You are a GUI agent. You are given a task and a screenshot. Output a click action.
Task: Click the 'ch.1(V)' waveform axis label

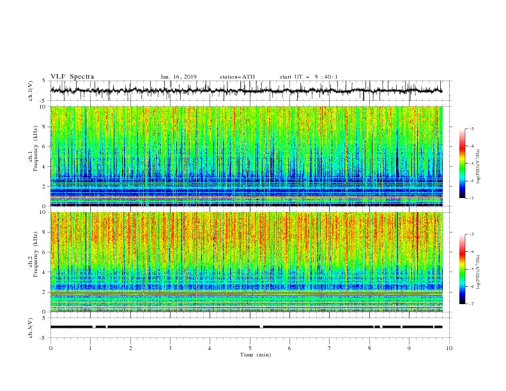31,91
